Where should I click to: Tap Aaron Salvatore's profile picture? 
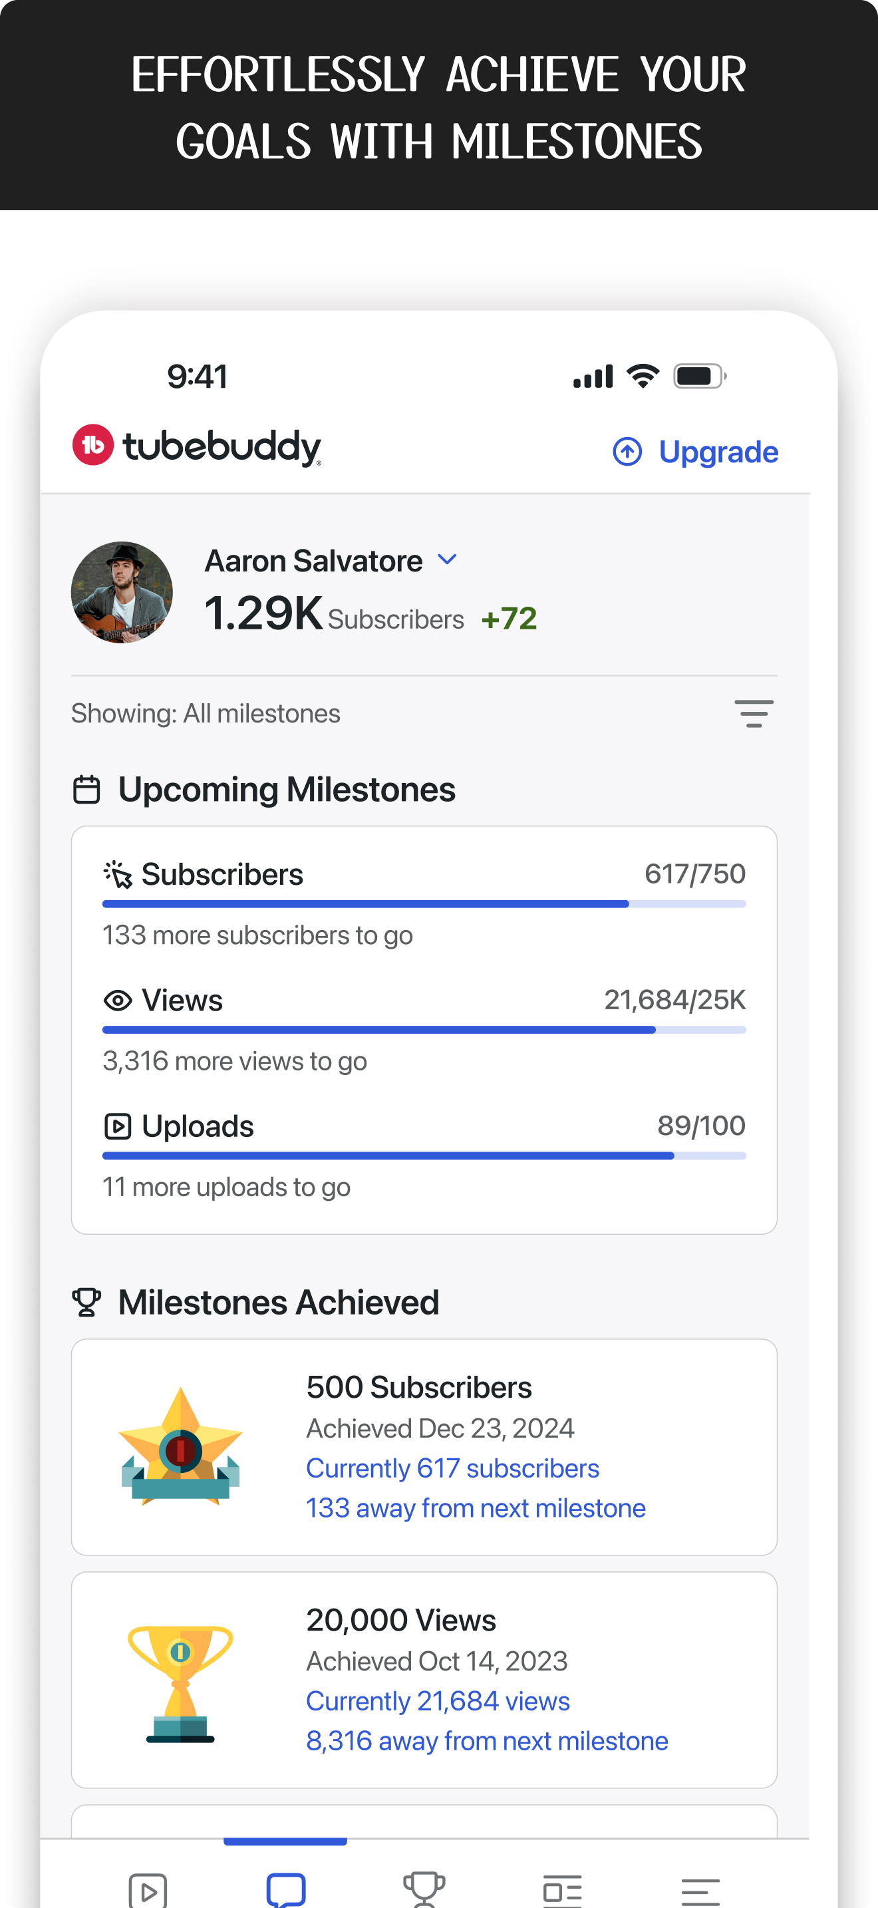click(122, 592)
